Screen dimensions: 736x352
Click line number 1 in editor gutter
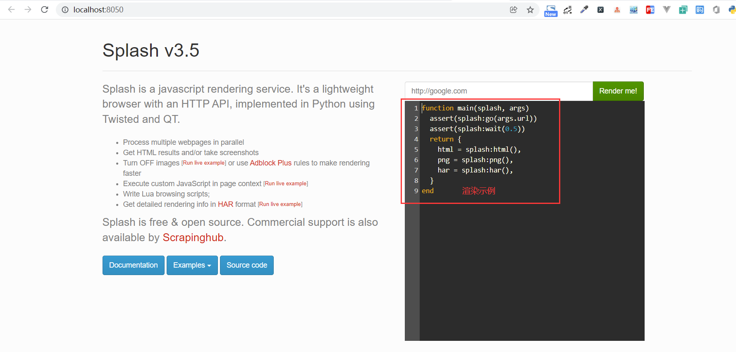tap(416, 108)
